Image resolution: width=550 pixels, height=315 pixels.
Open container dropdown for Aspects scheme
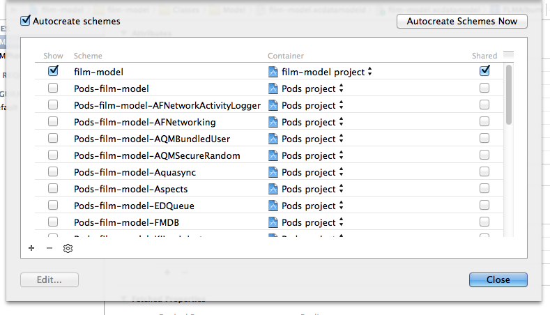pos(342,189)
